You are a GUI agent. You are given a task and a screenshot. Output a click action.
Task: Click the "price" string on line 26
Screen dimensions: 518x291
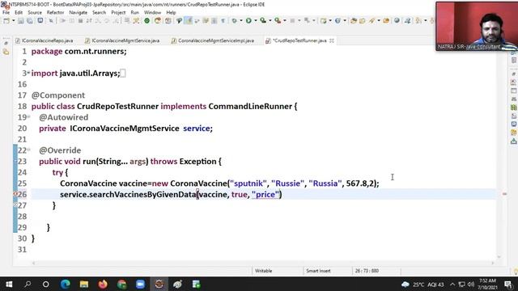click(265, 194)
